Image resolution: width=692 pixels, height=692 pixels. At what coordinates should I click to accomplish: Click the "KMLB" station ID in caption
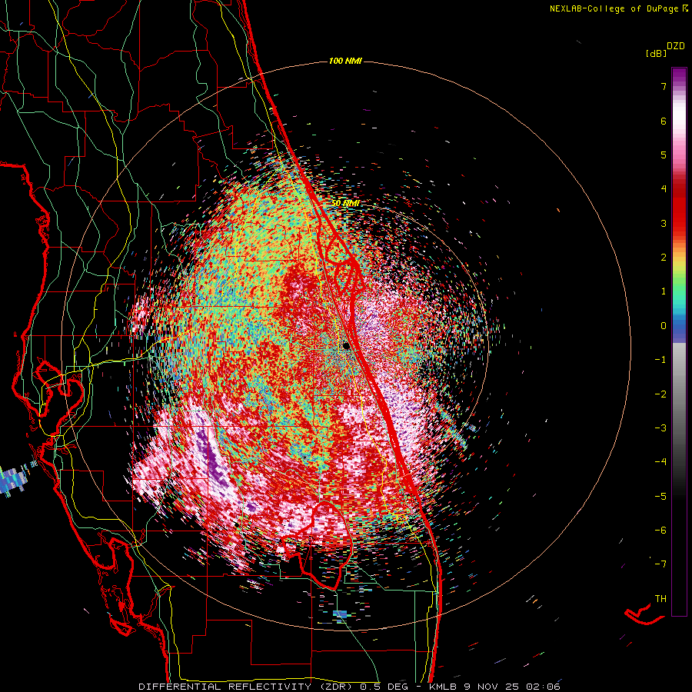coord(444,687)
